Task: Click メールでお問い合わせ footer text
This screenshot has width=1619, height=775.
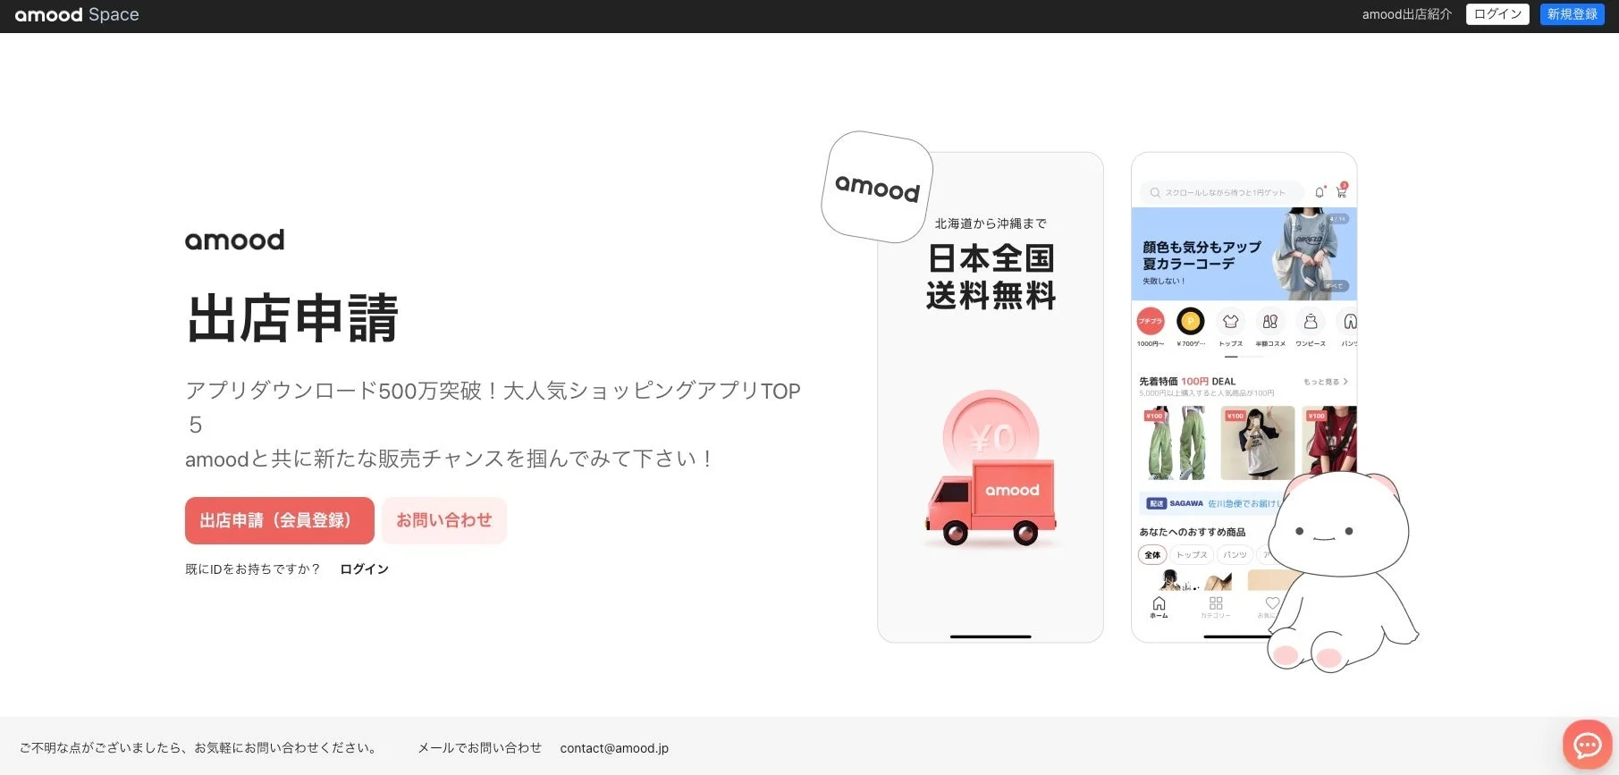Action: (480, 748)
